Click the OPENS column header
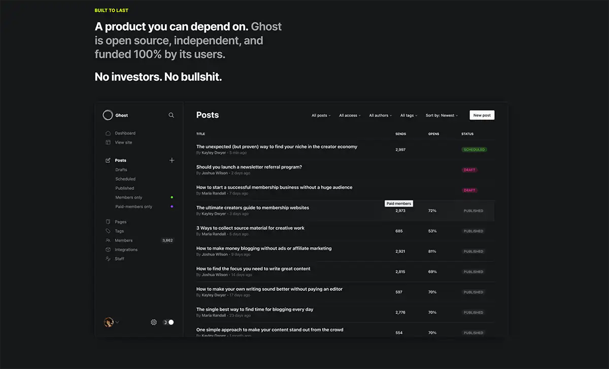 coord(434,134)
